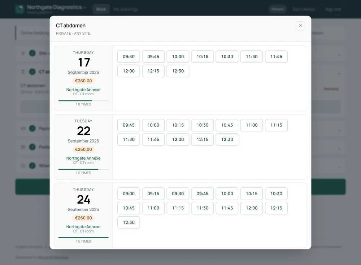Click the Patient badge in the header
The height and width of the screenshot is (265, 361).
(277, 9)
